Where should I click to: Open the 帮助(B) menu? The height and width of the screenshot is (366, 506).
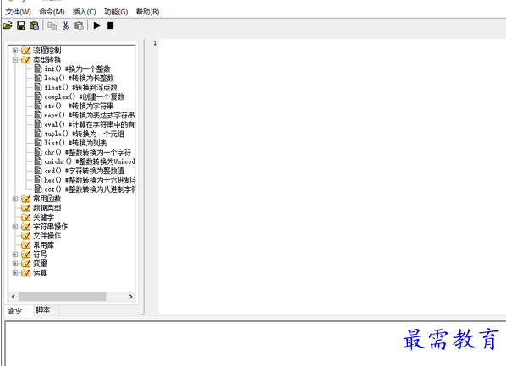coord(147,12)
